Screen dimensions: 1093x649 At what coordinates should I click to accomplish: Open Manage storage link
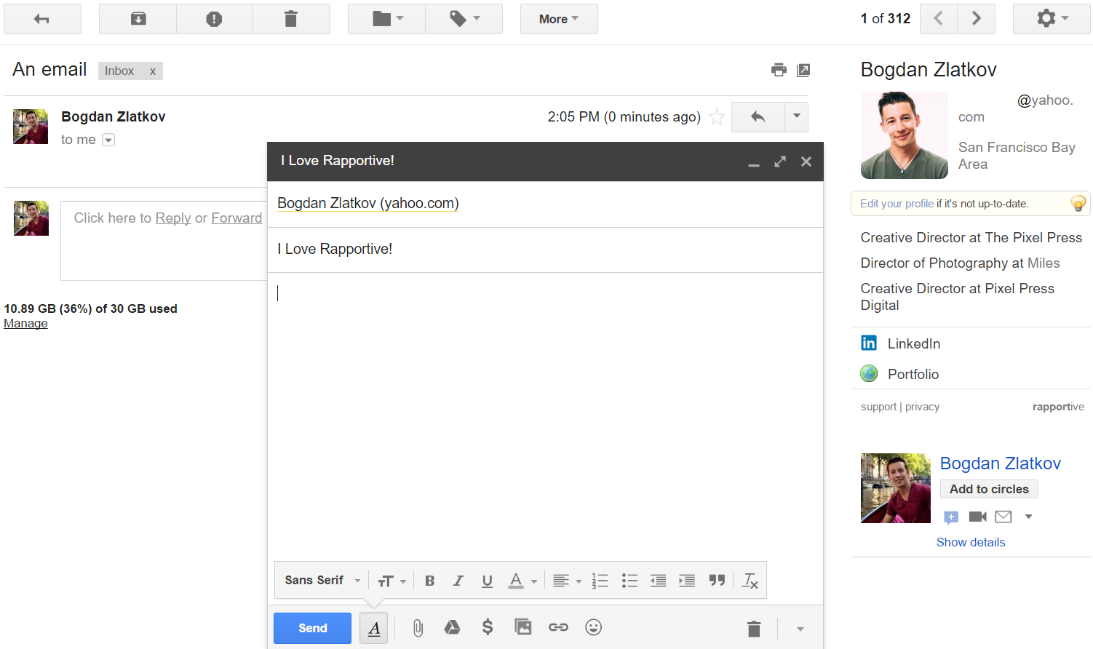click(25, 324)
